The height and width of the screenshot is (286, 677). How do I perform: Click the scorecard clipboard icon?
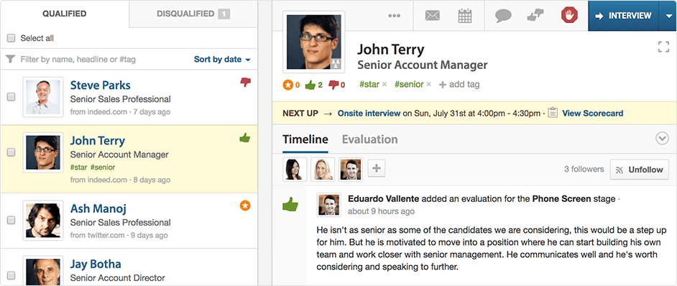tap(552, 114)
